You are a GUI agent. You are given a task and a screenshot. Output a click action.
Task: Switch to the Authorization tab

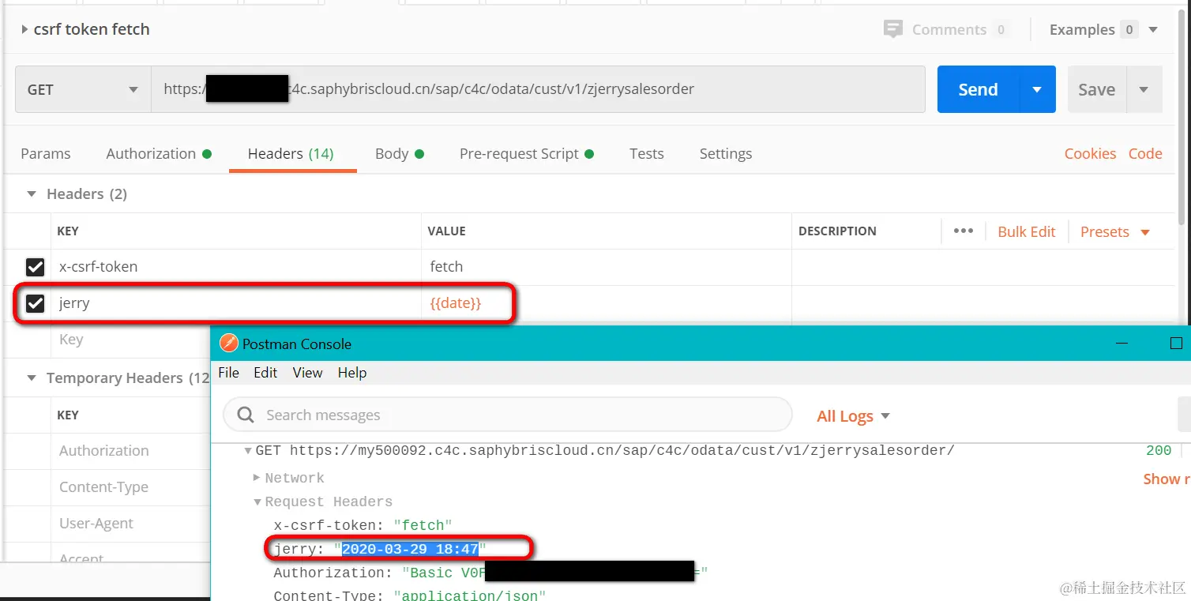[x=159, y=153]
